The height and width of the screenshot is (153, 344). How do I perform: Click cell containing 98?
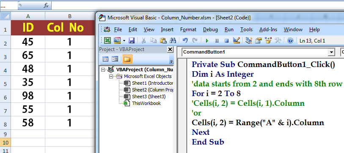(28, 96)
